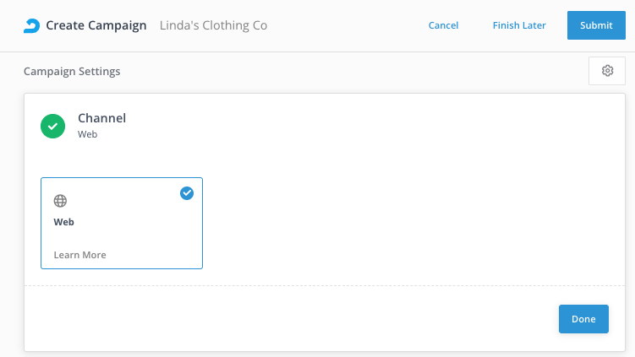
Task: Click the Campaign Settings heading
Action: pos(72,72)
